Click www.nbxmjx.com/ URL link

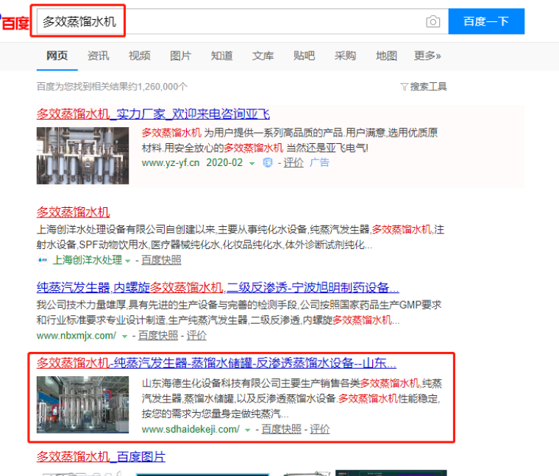tap(76, 336)
